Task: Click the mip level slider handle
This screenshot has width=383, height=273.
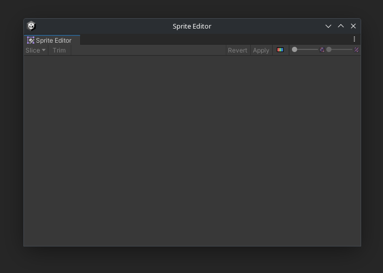Action: tap(329, 50)
